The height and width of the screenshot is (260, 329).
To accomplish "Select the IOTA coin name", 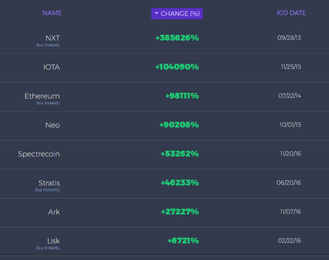I will pos(51,67).
